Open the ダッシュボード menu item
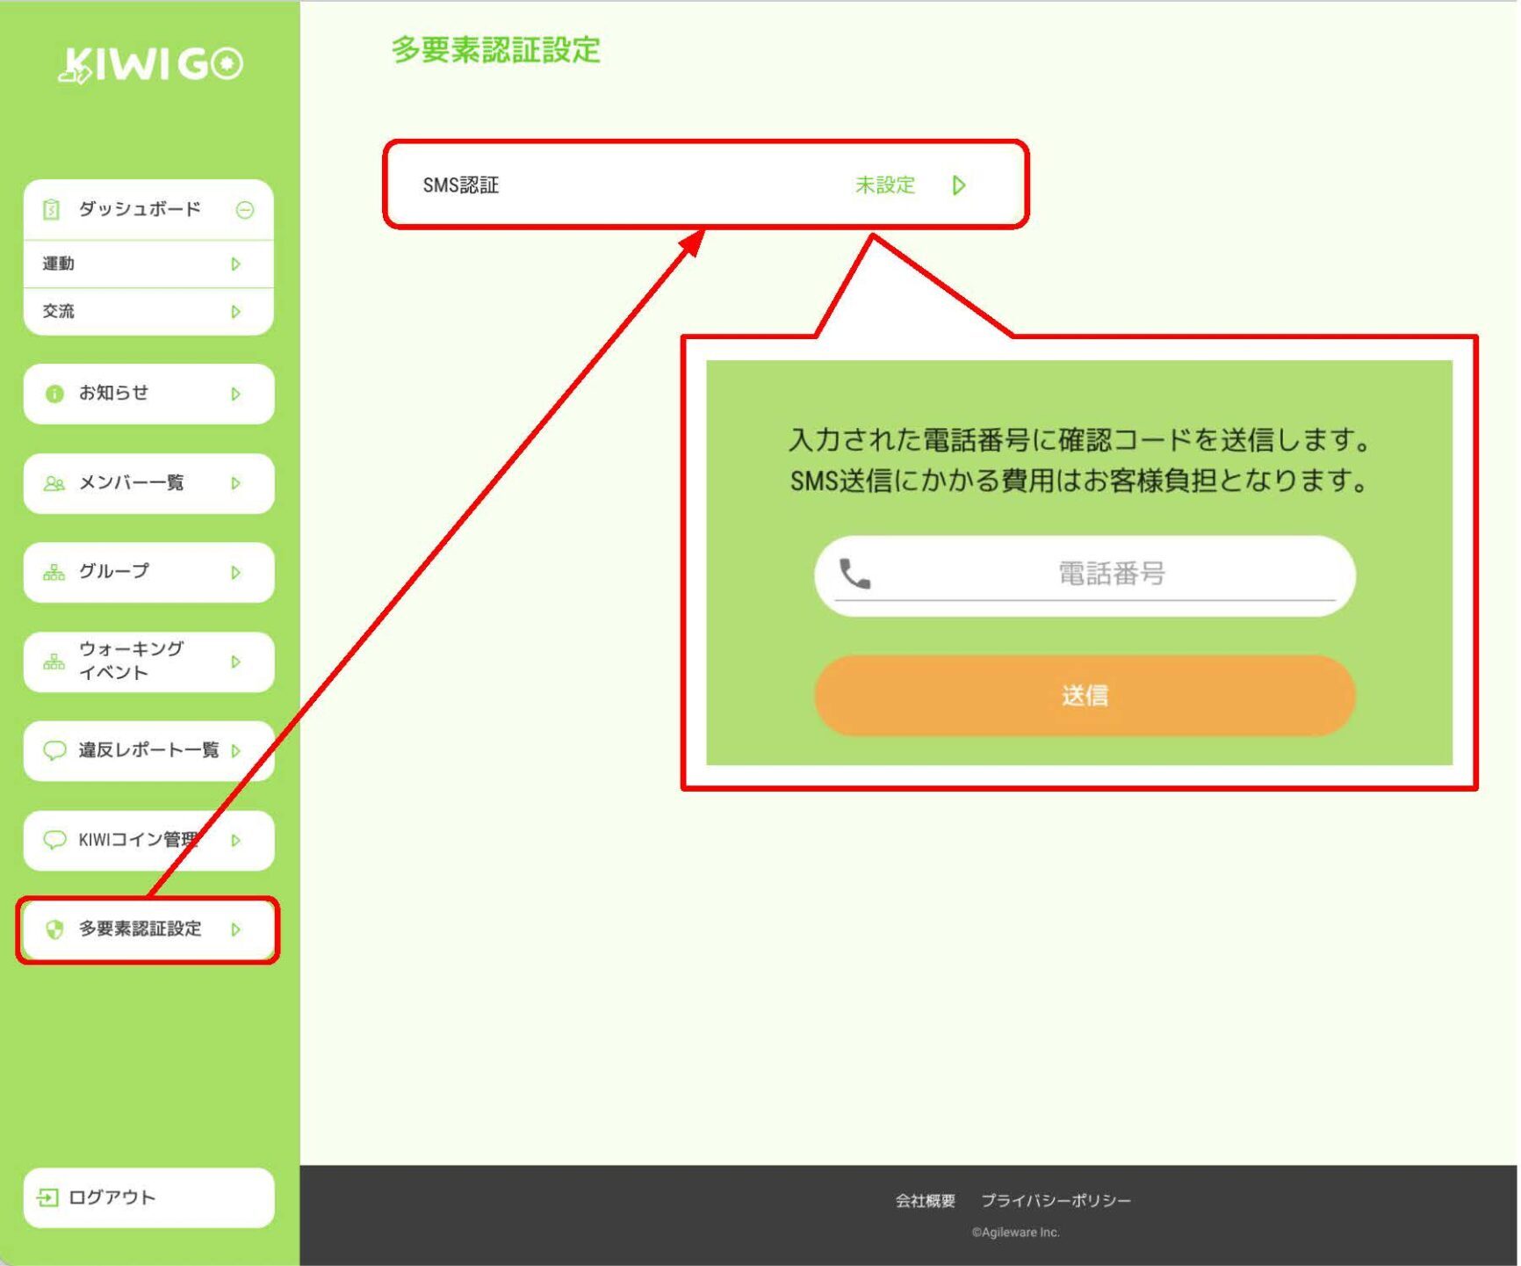This screenshot has width=1521, height=1266. 148,210
